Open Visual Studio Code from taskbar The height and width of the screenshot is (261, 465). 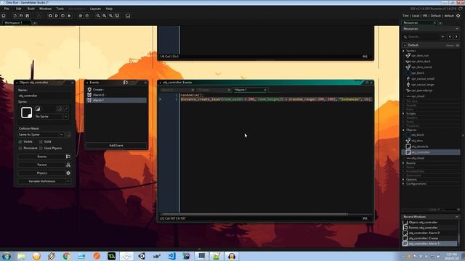coord(171,256)
